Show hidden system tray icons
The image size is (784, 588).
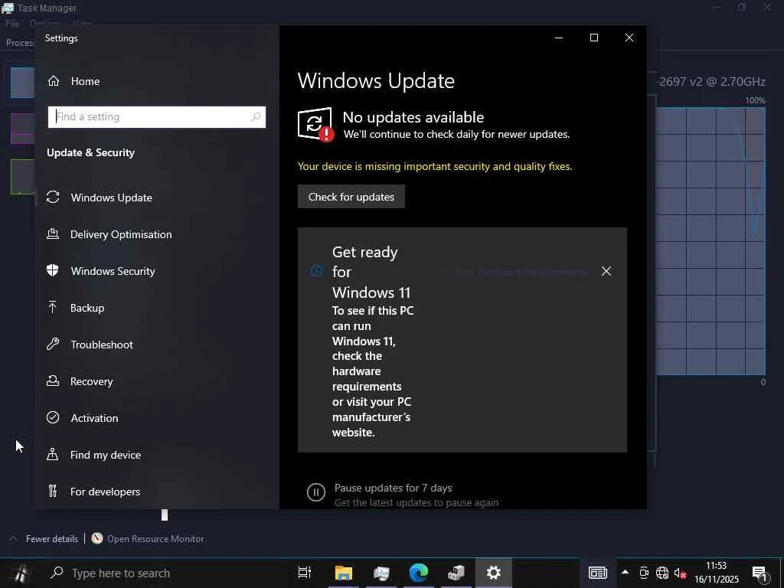point(625,573)
